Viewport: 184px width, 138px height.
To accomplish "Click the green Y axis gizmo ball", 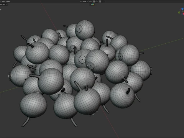I will 179,12.
